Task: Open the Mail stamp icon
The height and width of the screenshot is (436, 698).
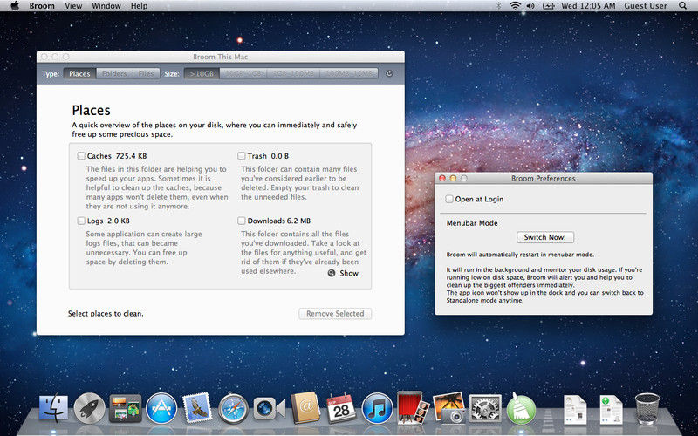Action: pyautogui.click(x=197, y=407)
